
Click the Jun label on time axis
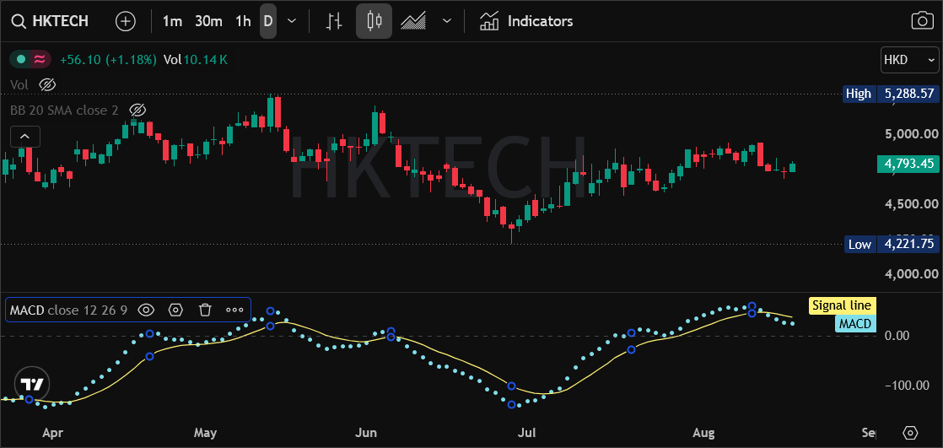point(366,432)
